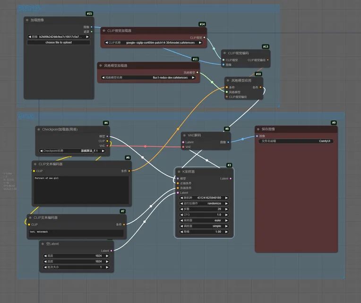The height and width of the screenshot is (303, 361).
Task: Collapse the CLIP视觉加载器 node via its dot
Action: pos(103,30)
